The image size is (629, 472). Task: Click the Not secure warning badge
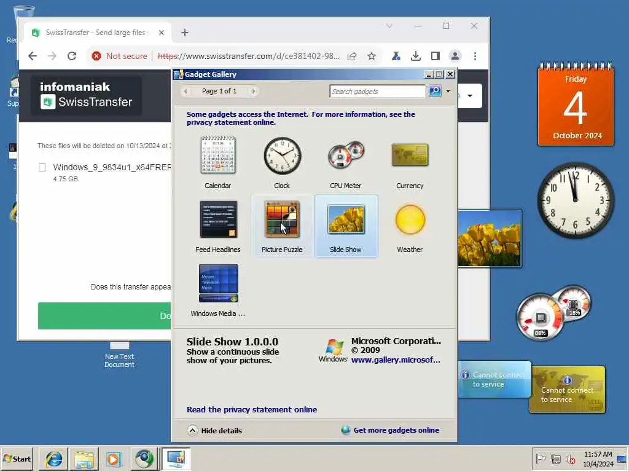tap(120, 56)
